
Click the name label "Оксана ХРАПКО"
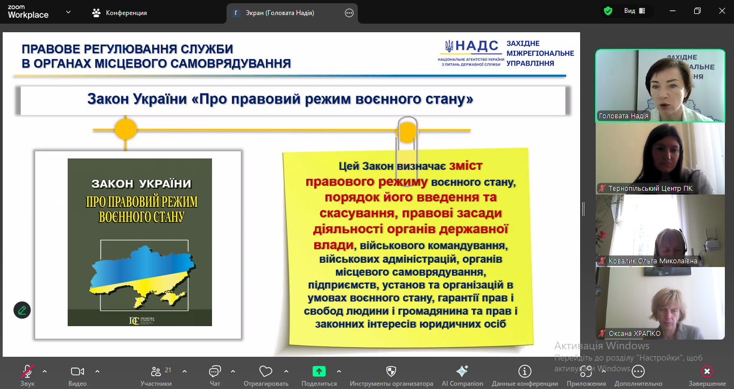click(x=634, y=334)
